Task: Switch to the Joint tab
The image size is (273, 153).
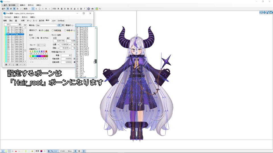Action: (x=54, y=21)
